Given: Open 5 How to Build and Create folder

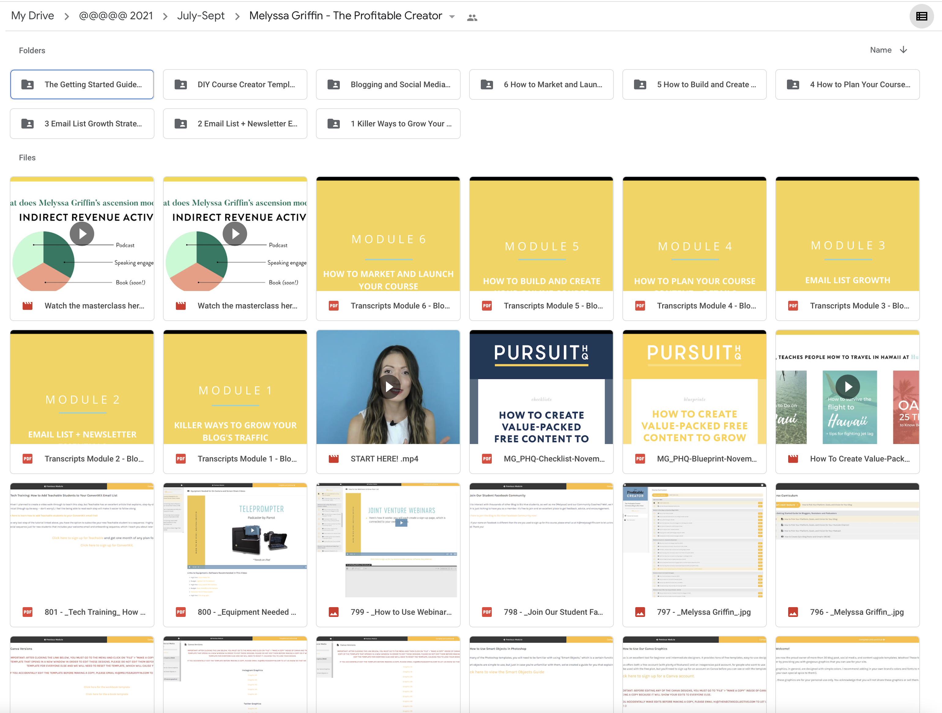Looking at the screenshot, I should pos(694,84).
